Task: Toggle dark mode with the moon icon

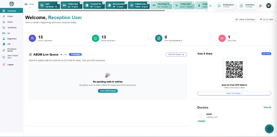Action: tap(210, 6)
